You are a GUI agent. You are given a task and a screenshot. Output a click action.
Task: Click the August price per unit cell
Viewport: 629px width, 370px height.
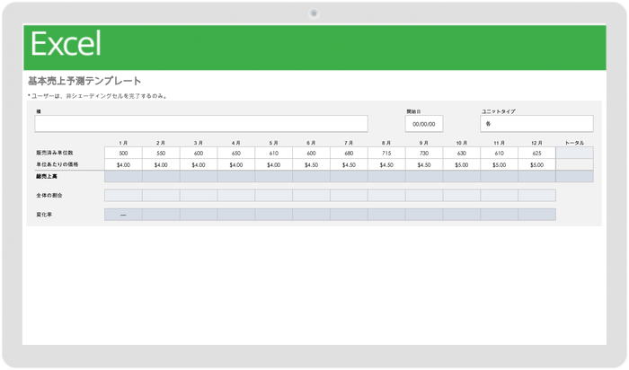click(386, 164)
